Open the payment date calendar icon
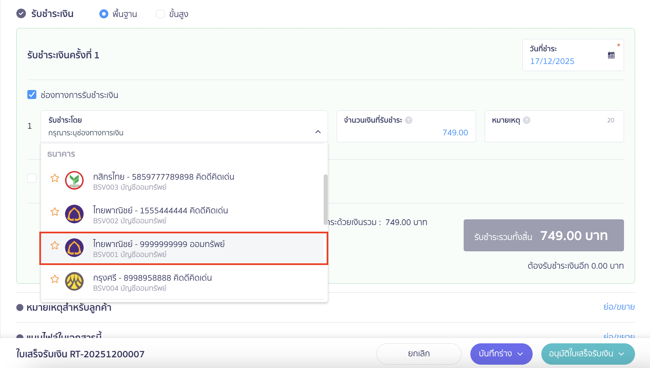Screen dimensions: 650x368 (611, 55)
